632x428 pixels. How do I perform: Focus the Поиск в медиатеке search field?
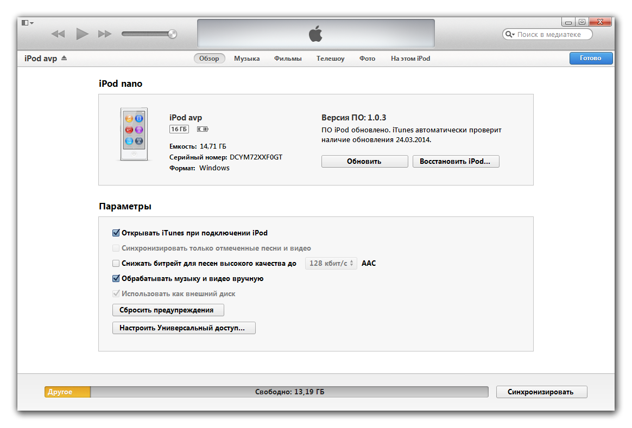click(548, 35)
